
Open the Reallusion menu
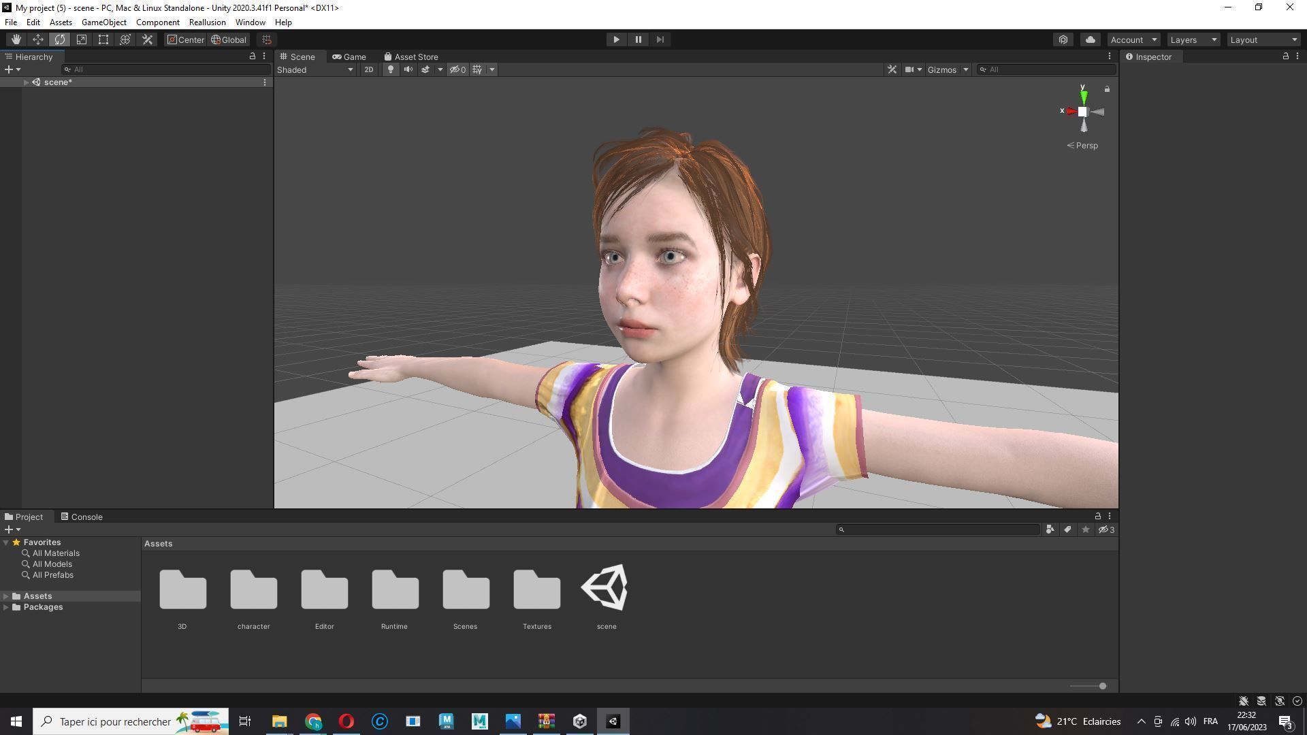coord(207,22)
